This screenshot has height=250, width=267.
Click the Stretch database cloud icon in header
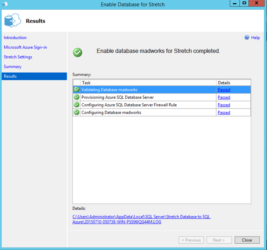click(x=13, y=21)
